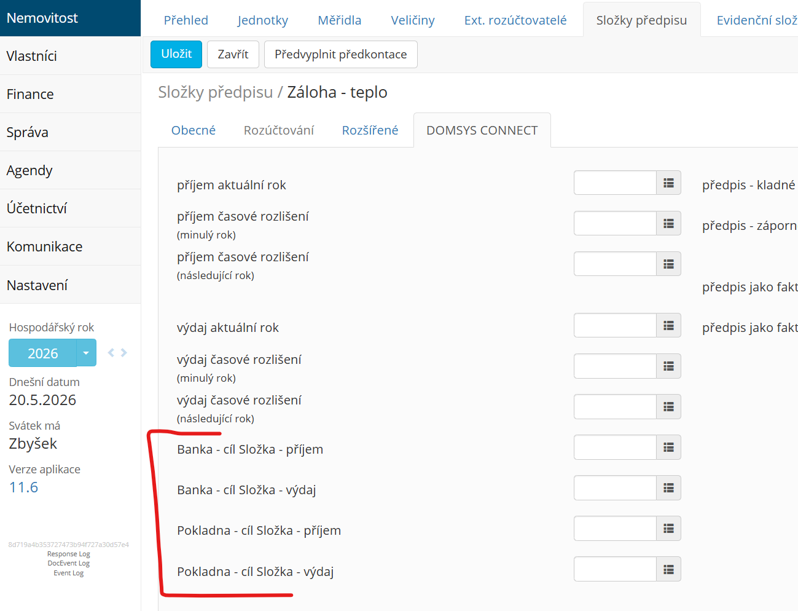Open list picker for Banka - cíl Složka - výdaj
The height and width of the screenshot is (611, 798).
click(x=668, y=488)
